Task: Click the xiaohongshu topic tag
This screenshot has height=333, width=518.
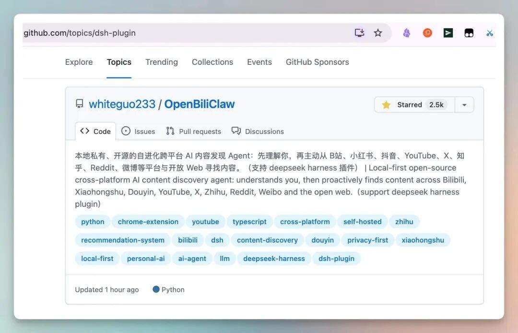Action: click(423, 240)
